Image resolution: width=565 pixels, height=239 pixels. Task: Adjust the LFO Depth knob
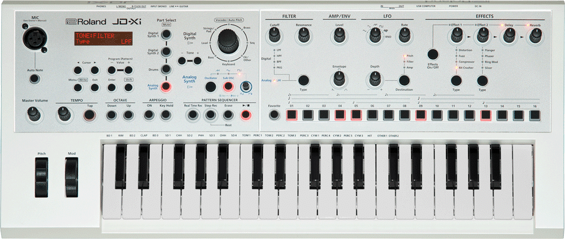tap(375, 78)
